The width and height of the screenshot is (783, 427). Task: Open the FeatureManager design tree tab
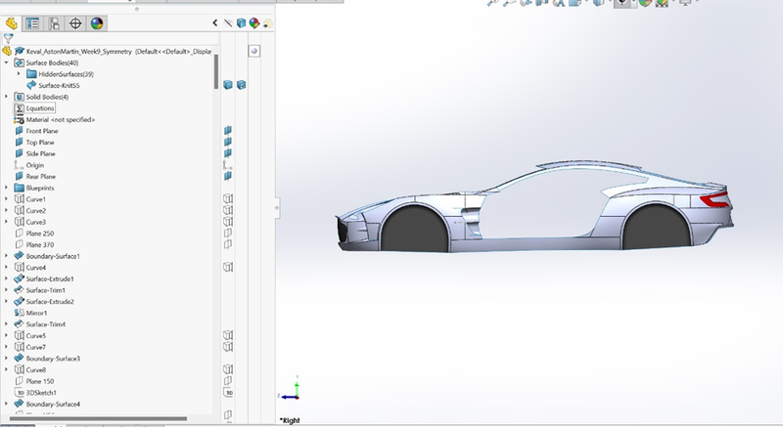[x=12, y=23]
